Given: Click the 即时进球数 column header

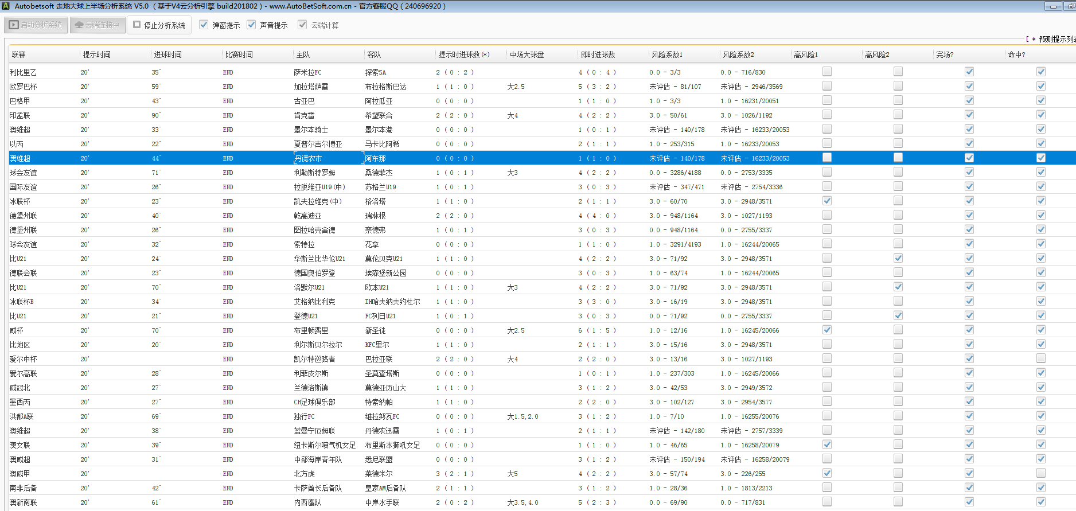Looking at the screenshot, I should (x=598, y=54).
